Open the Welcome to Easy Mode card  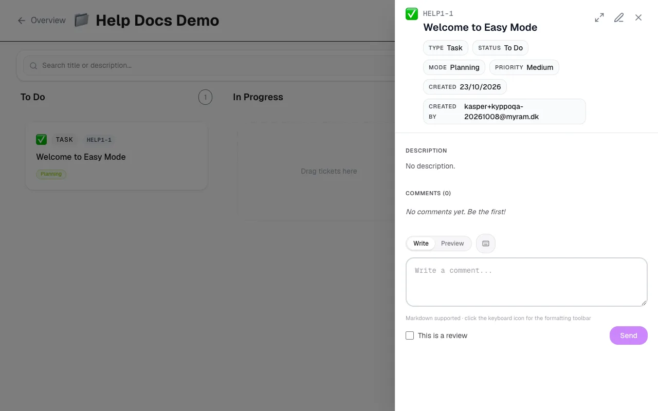click(116, 156)
